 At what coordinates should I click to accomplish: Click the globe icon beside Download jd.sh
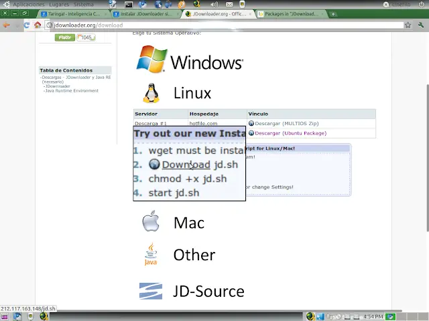pyautogui.click(x=154, y=165)
